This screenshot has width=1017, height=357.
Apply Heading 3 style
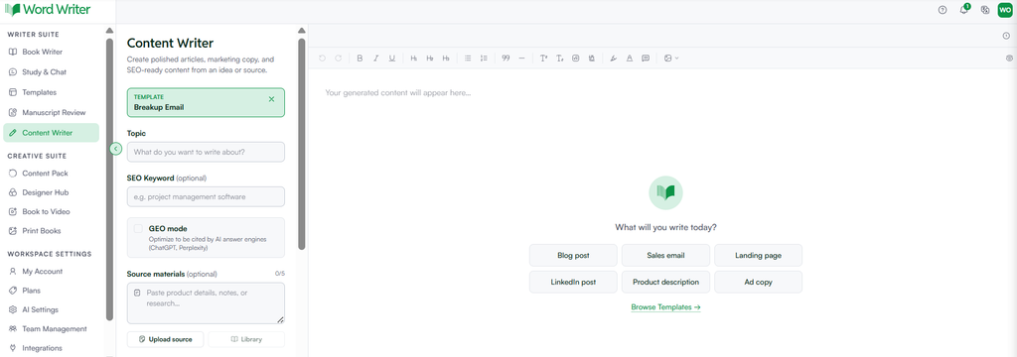click(x=446, y=59)
